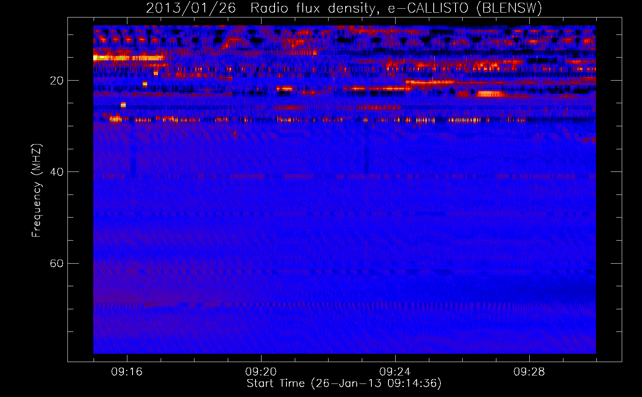The image size is (642, 397).
Task: Click the 'Start Time (26-Jan-13 09:14:36)' label
Action: [x=344, y=384]
